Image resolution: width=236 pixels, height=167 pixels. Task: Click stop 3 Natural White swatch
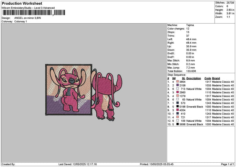pos(178,89)
